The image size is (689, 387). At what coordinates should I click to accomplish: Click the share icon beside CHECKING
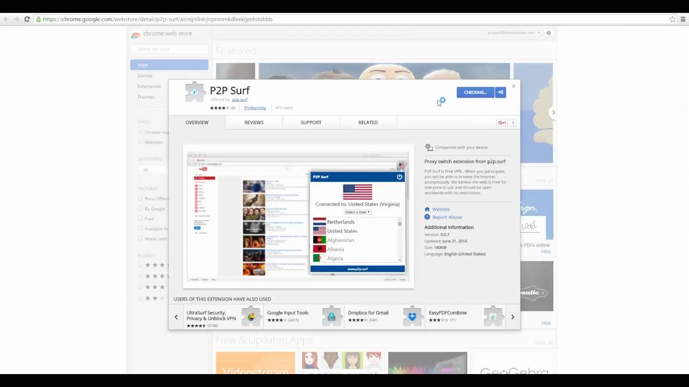[501, 92]
